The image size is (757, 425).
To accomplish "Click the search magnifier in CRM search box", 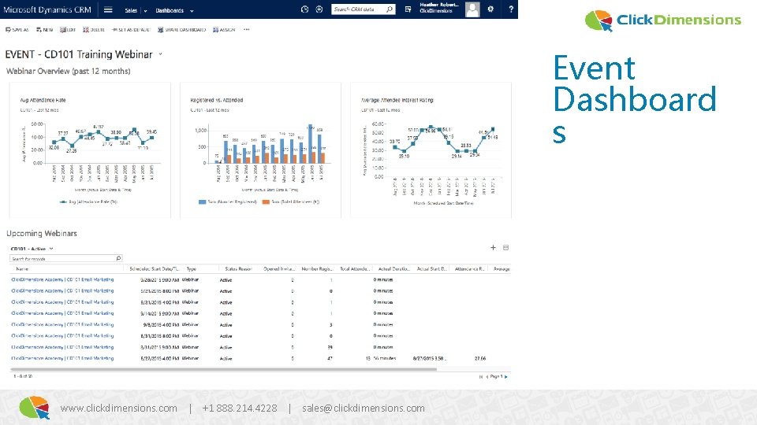I will 389,9.
